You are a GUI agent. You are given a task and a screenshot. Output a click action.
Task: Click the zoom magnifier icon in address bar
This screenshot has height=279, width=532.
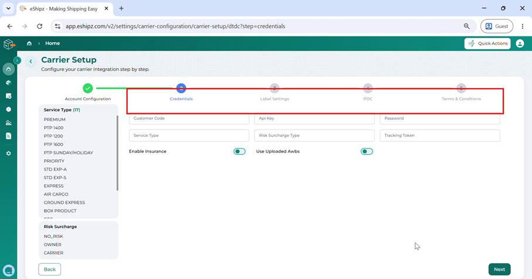[467, 26]
